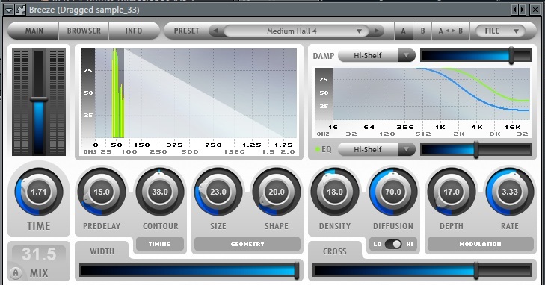Switch to the BROWSER tab

[x=84, y=31]
